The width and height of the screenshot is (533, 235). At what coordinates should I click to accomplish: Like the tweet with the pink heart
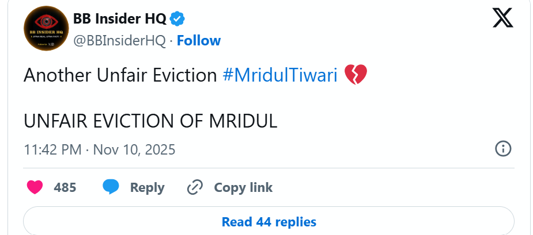(x=36, y=187)
